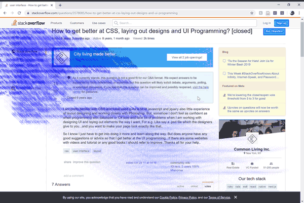Click the Sign up button
Screen dimensions: 304x203
(282, 23)
